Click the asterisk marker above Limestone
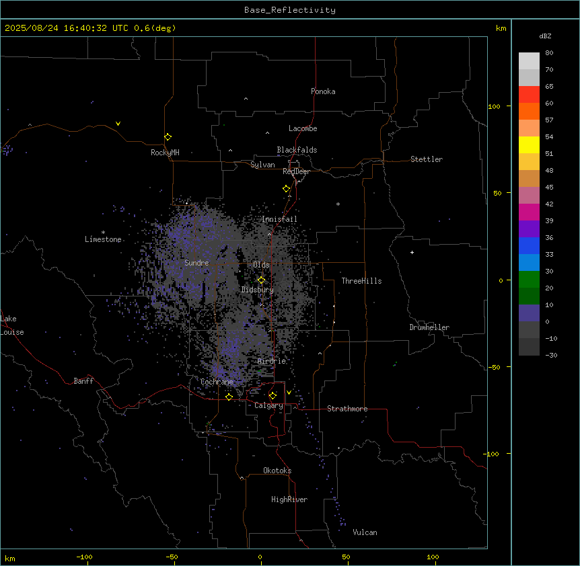Viewport: 580px width, 566px height. coord(103,233)
